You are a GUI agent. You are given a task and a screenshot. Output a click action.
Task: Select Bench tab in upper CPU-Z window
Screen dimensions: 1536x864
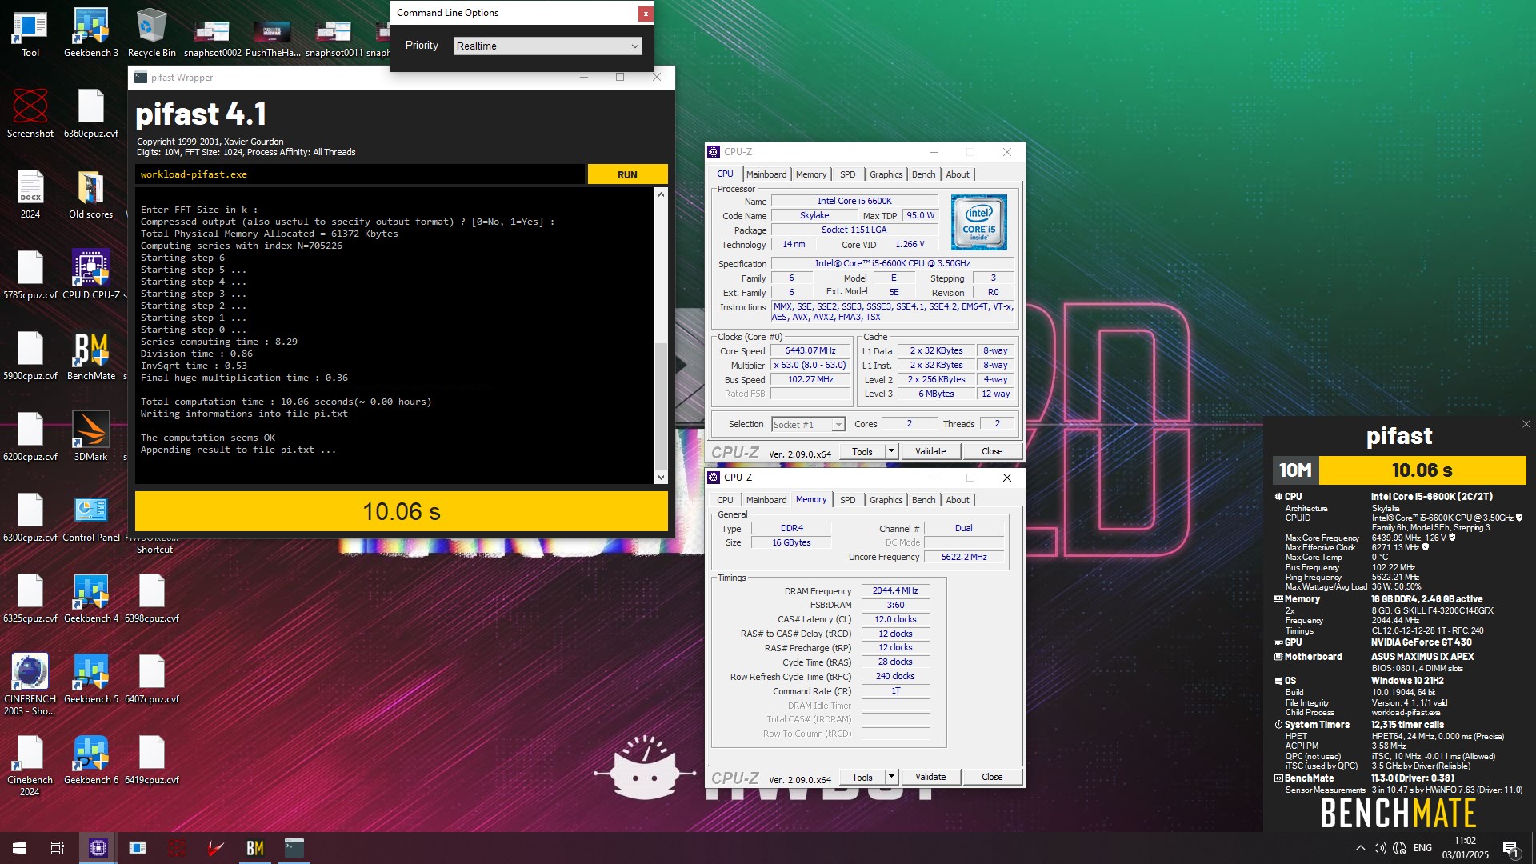(923, 174)
